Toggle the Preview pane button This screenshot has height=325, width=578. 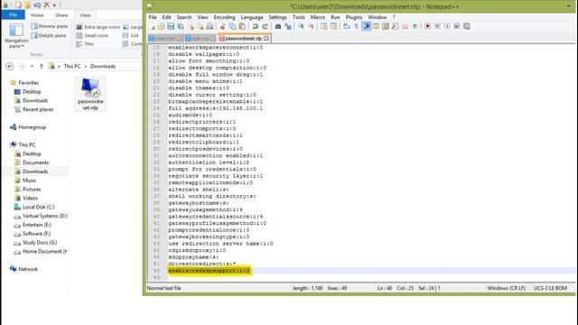[50, 26]
